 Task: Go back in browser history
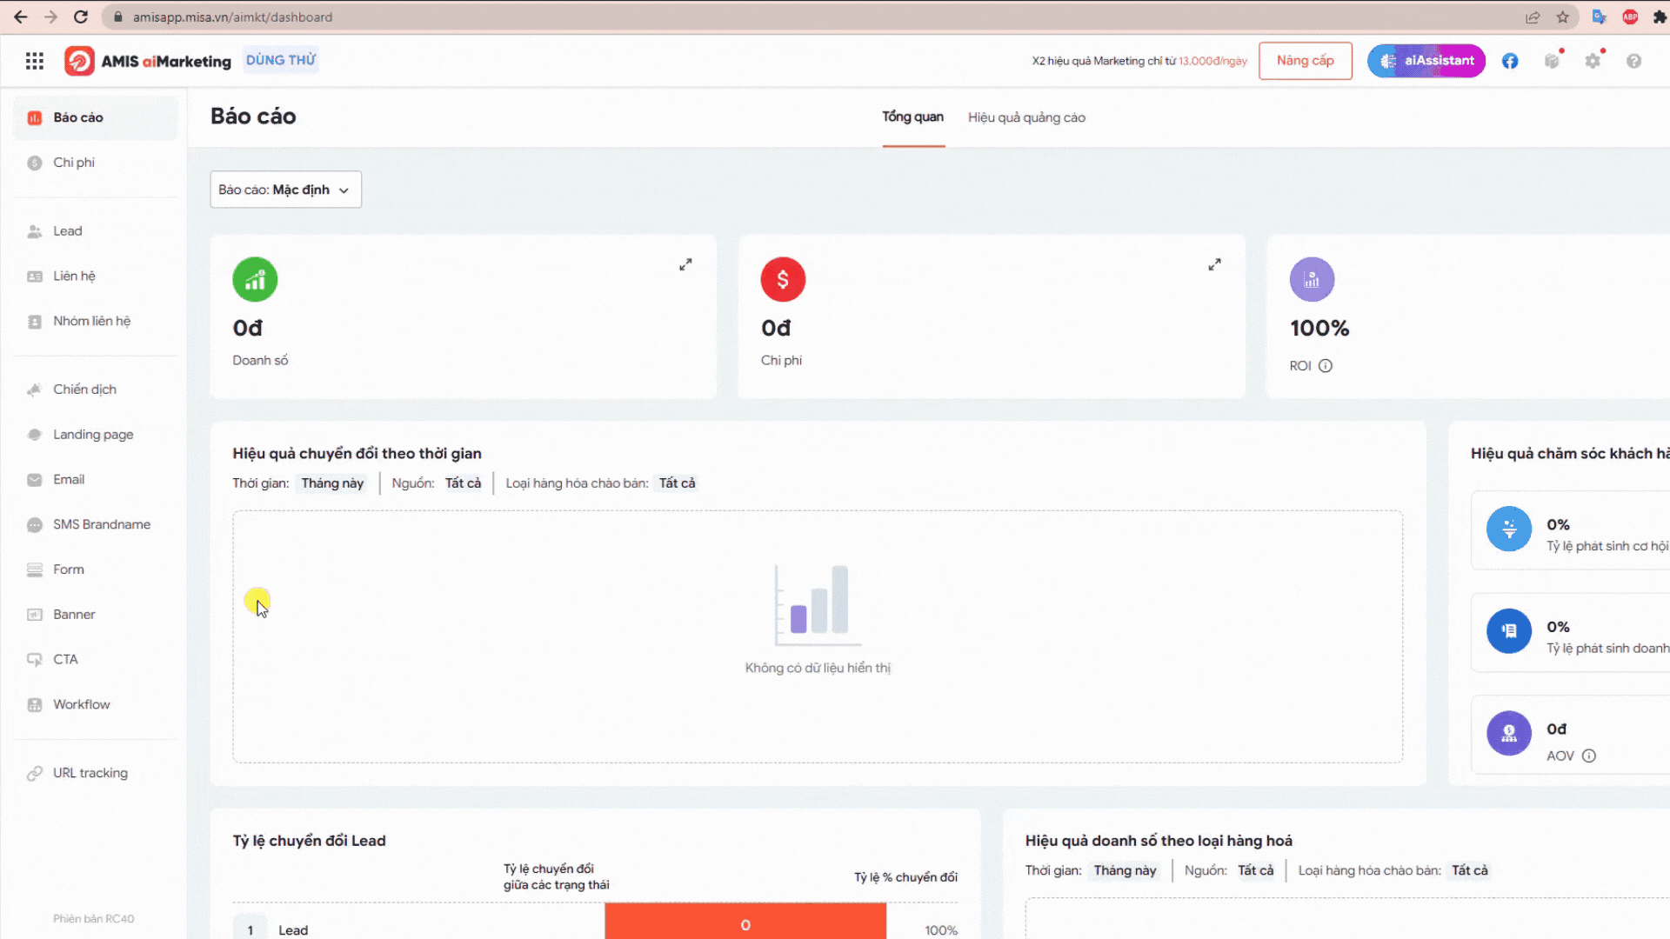point(21,17)
